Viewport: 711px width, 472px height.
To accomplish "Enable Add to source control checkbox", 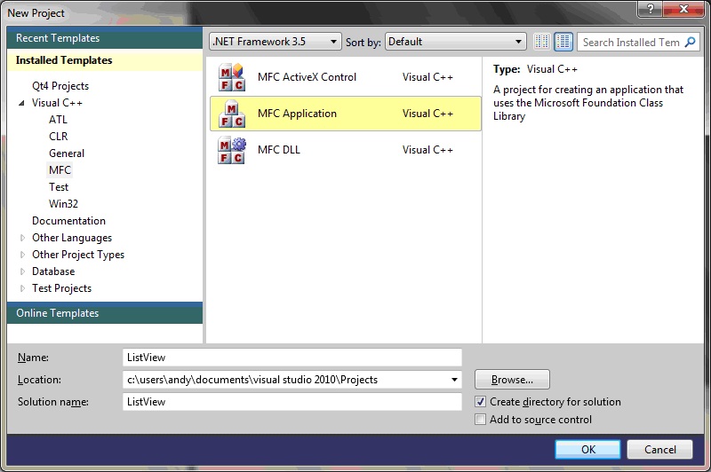I will [480, 419].
